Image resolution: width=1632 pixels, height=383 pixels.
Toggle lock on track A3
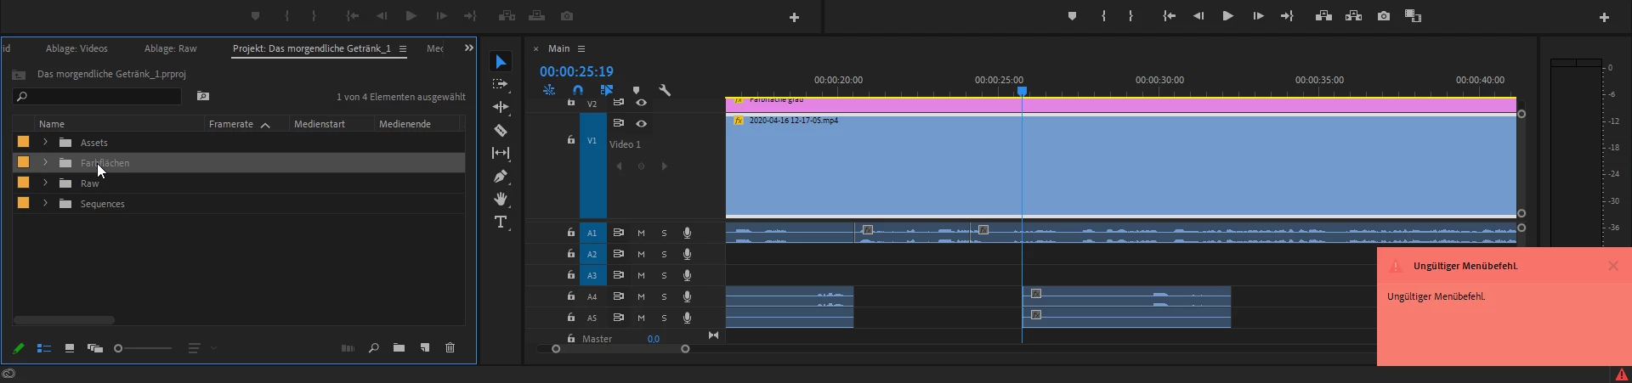pyautogui.click(x=571, y=275)
